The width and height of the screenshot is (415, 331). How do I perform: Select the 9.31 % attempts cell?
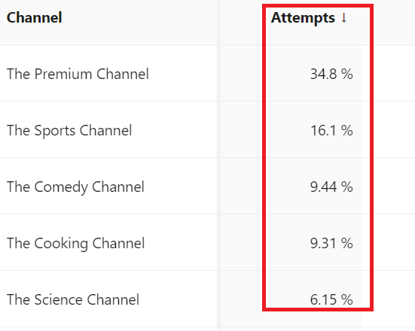click(x=331, y=243)
